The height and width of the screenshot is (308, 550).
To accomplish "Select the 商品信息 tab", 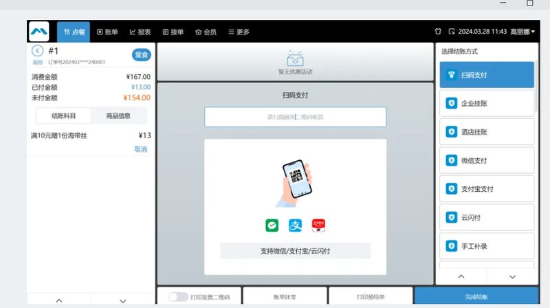I will (x=118, y=115).
